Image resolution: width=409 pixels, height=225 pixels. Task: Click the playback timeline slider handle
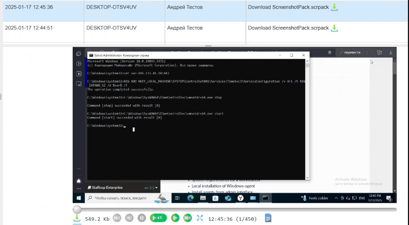pos(77,209)
